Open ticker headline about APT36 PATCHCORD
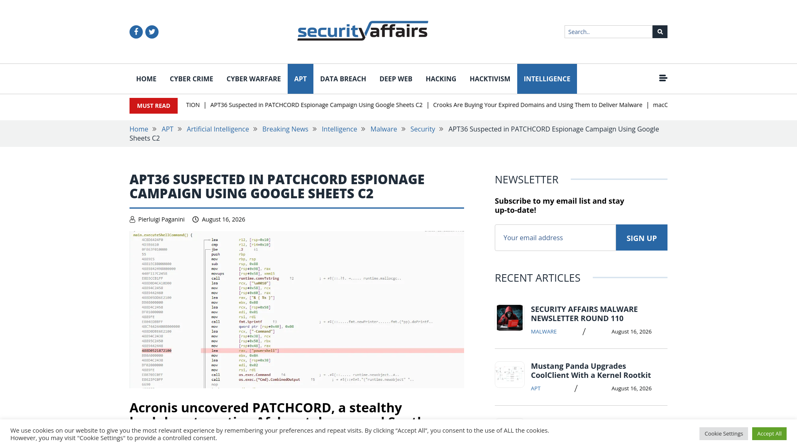The height and width of the screenshot is (448, 797). pos(316,105)
